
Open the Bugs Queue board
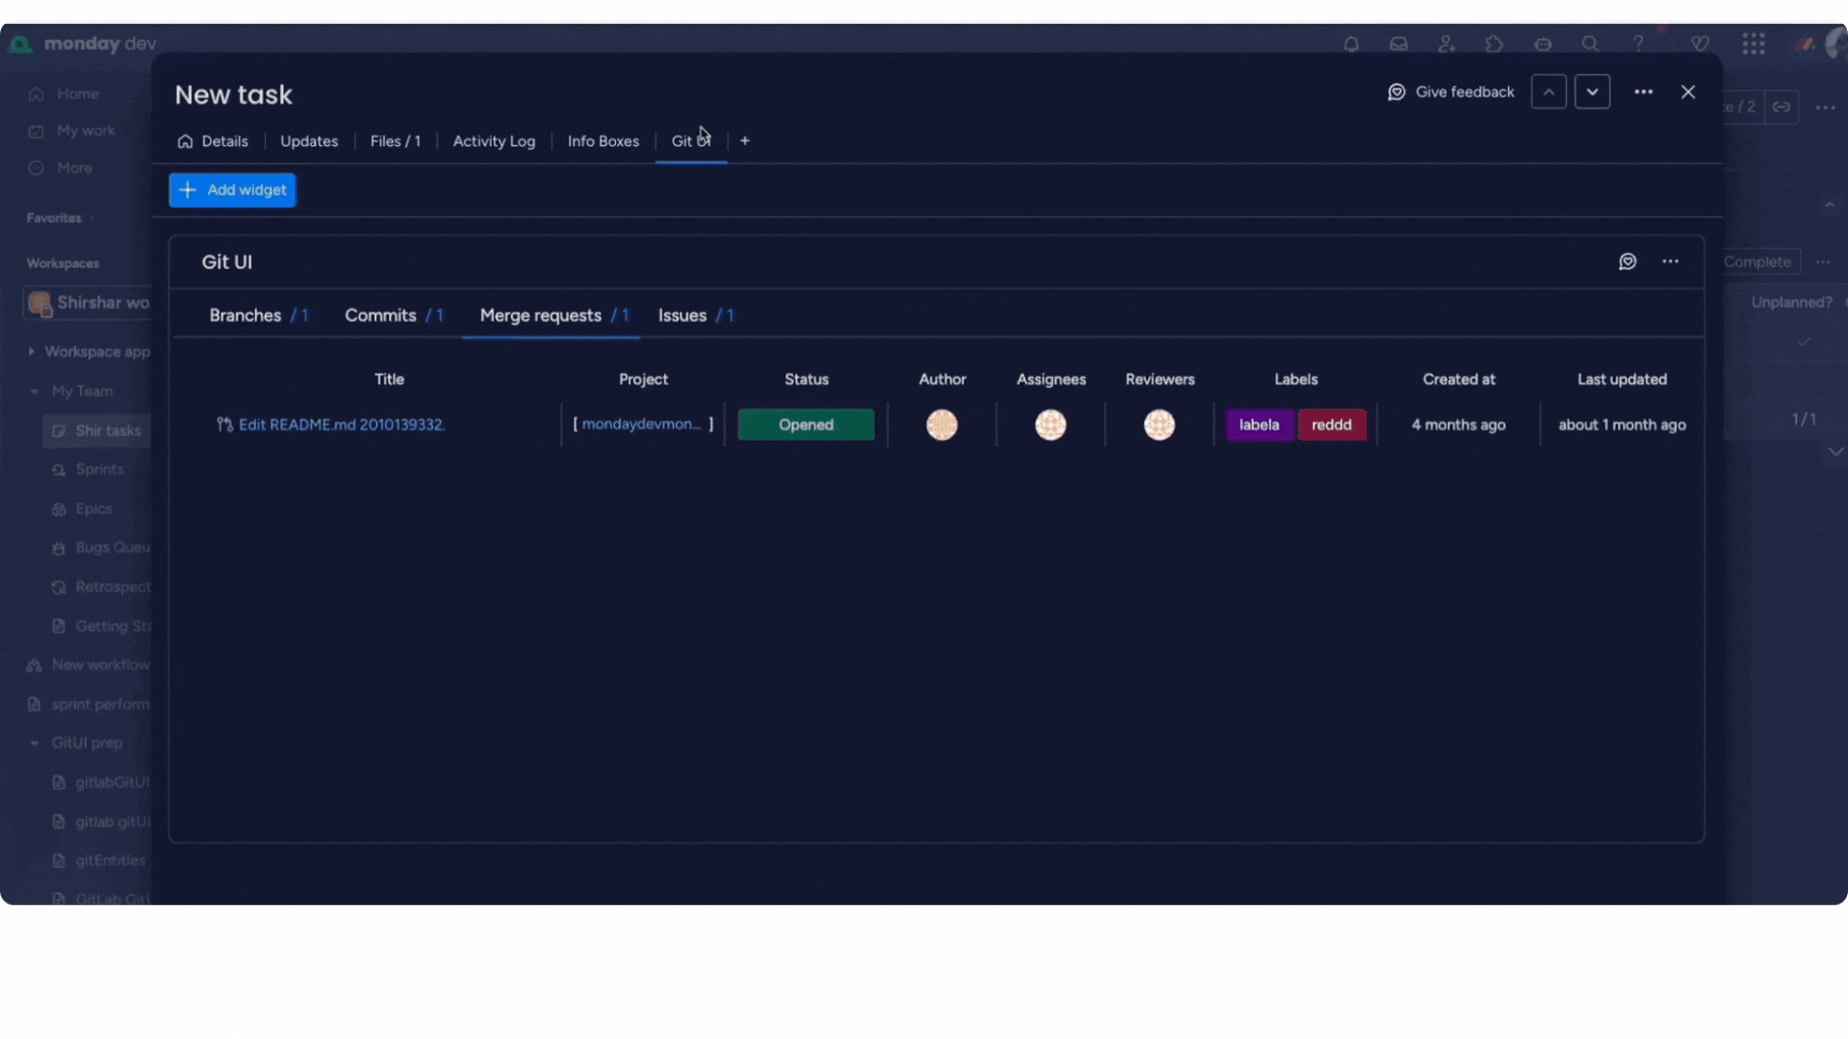101,547
